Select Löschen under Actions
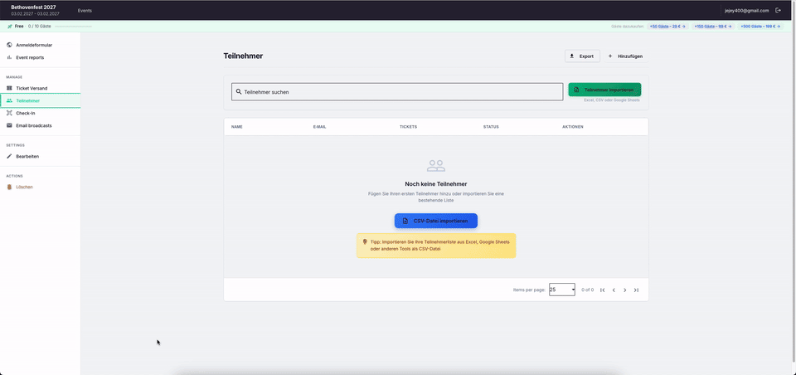 pos(24,187)
